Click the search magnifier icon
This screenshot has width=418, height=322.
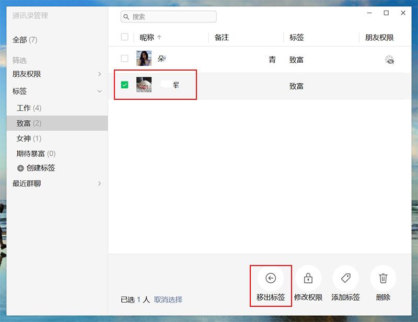[126, 17]
